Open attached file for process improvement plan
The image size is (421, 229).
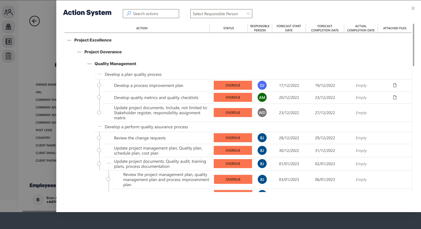pos(395,85)
